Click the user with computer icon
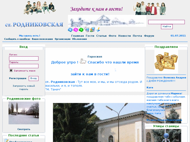Viewport: 190px width, 142px height. coord(92,30)
